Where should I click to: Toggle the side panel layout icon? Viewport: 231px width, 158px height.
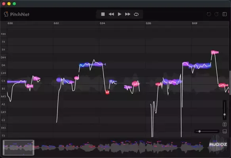click(x=225, y=14)
